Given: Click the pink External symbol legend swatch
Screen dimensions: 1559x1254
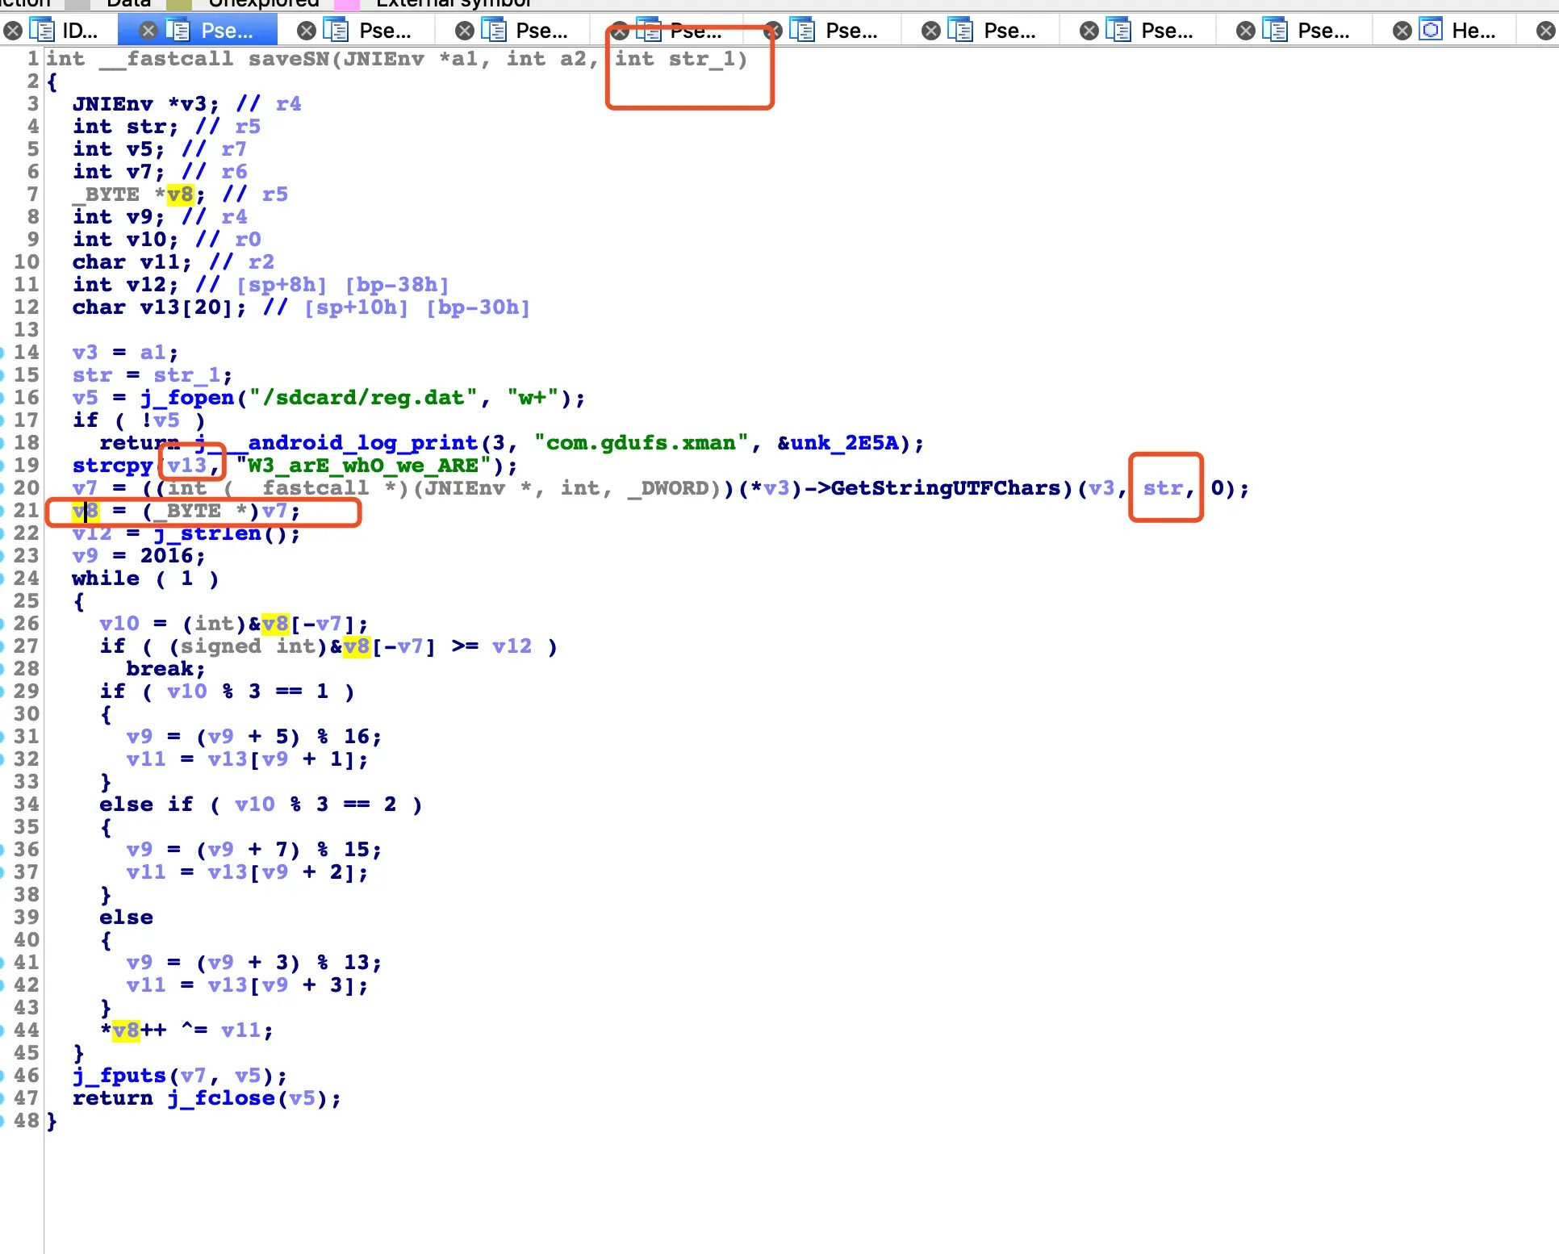Looking at the screenshot, I should click(x=346, y=4).
